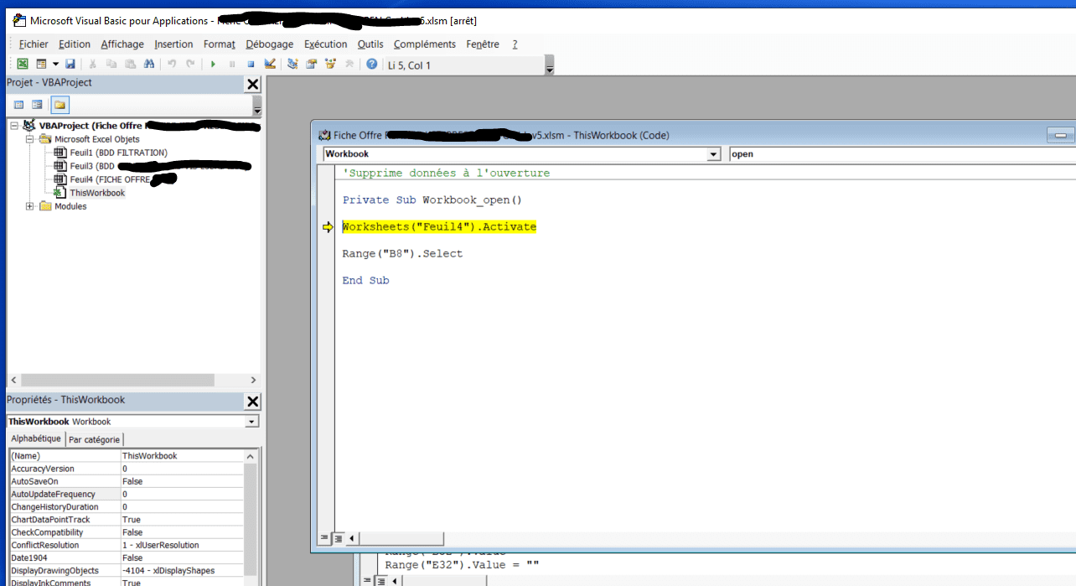The height and width of the screenshot is (586, 1076).
Task: Click the View Microsoft Excel toolbar icon
Action: 23,64
